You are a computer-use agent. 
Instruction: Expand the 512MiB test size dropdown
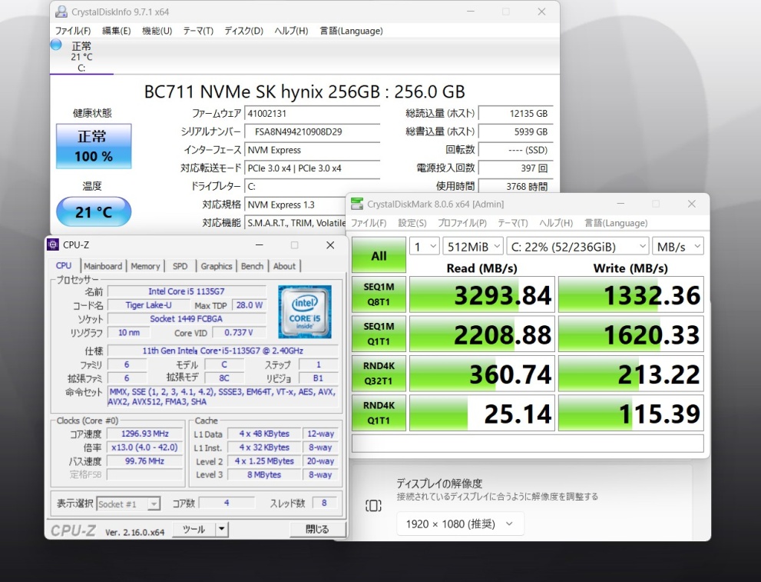[x=473, y=246]
